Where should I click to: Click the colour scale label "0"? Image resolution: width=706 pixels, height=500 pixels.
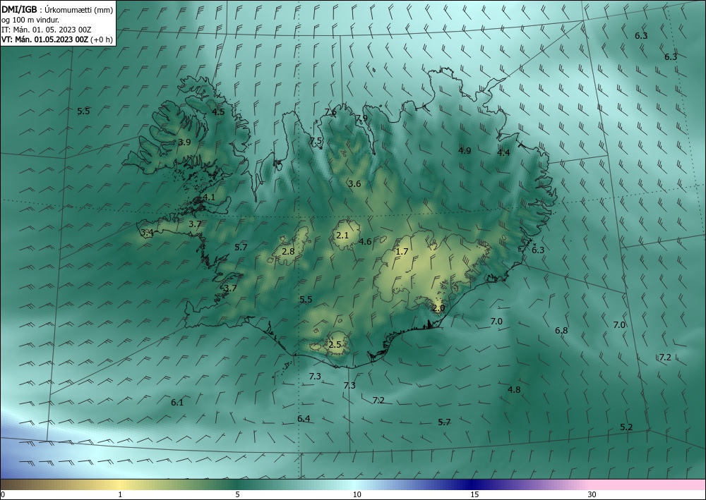[3, 494]
